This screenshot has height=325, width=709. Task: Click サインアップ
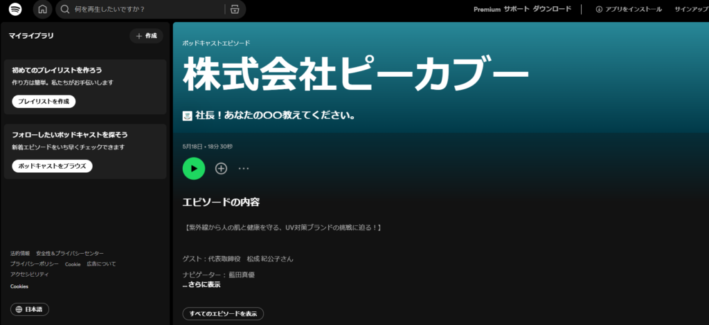pos(692,9)
